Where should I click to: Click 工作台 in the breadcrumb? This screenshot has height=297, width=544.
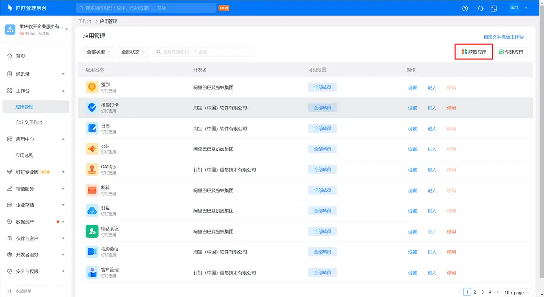click(85, 21)
